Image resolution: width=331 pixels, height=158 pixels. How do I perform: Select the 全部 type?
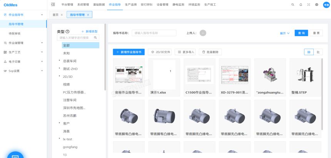coord(81,45)
